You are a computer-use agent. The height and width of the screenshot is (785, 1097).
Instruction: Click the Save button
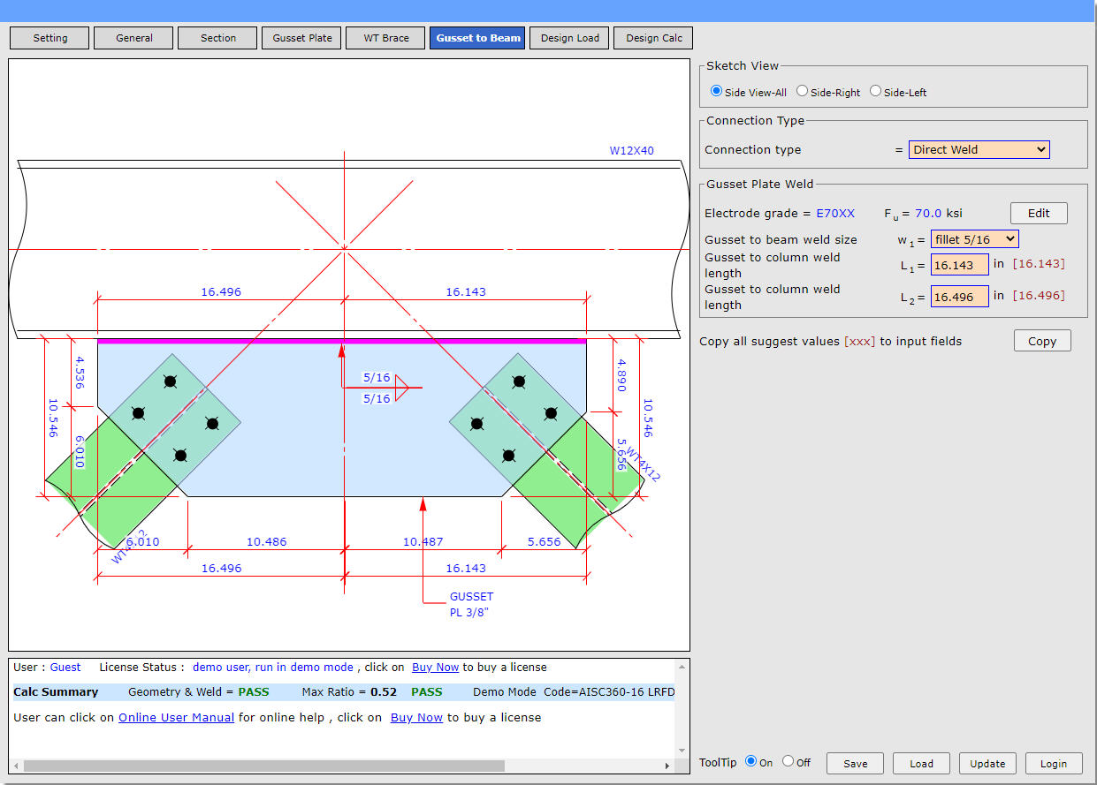[x=855, y=764]
